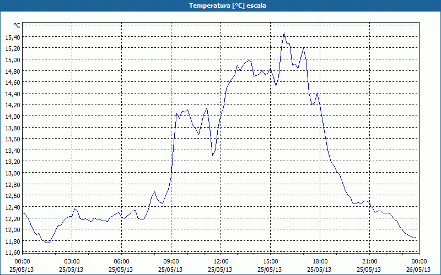Click the 14,80 temperature axis label
The height and width of the screenshot is (275, 441).
pyautogui.click(x=12, y=71)
